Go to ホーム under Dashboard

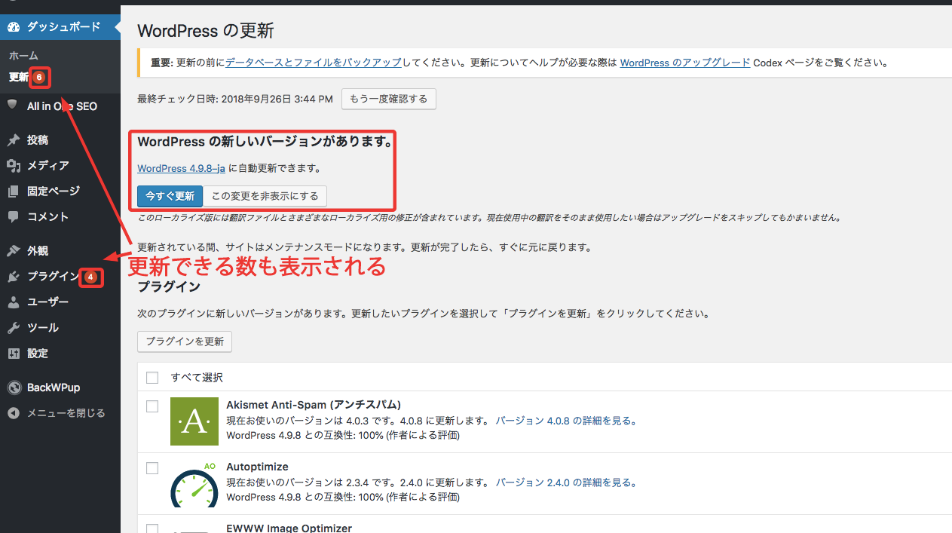click(23, 56)
